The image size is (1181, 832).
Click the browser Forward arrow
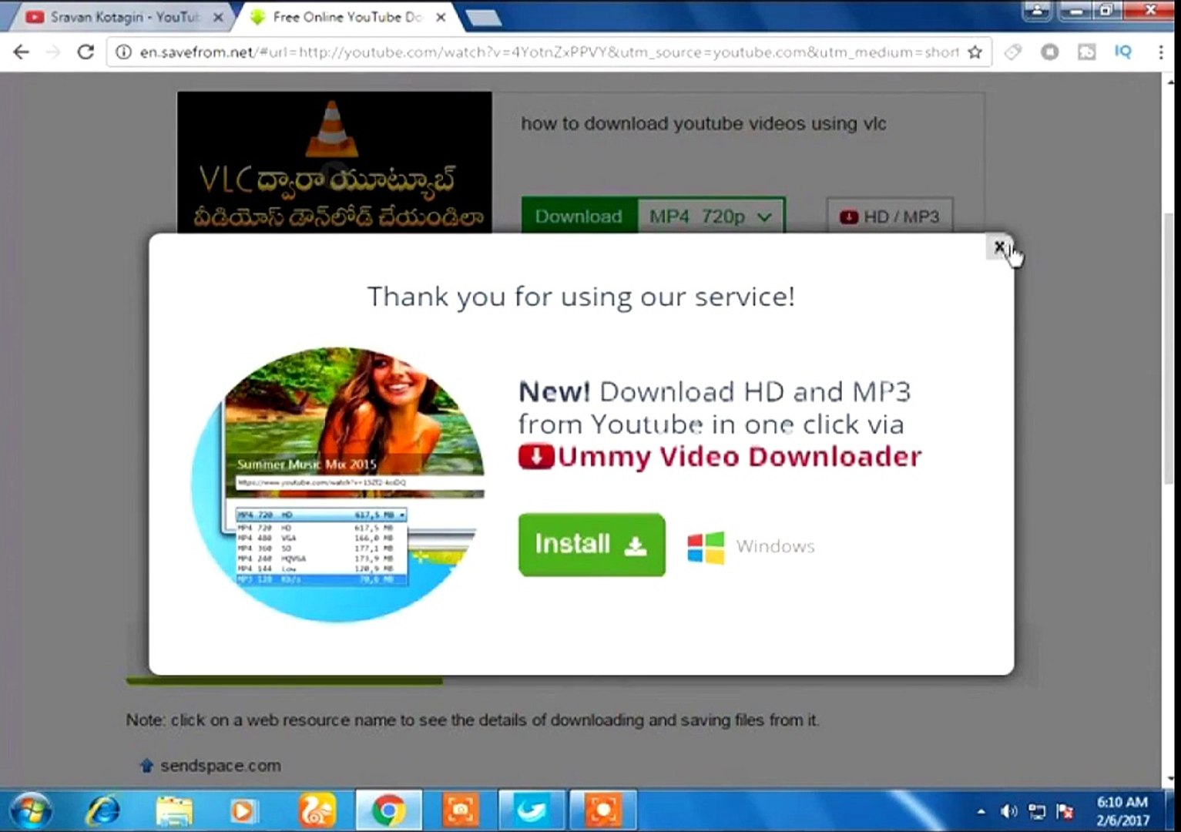point(53,52)
